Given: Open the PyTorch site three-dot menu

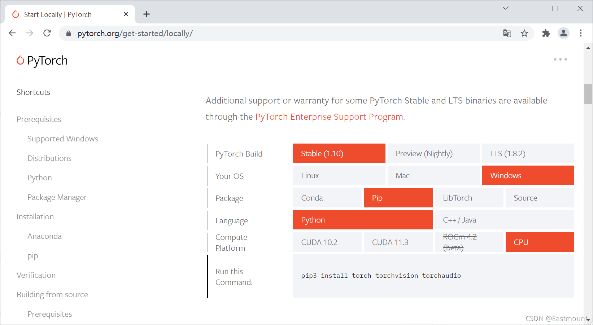Looking at the screenshot, I should [561, 59].
